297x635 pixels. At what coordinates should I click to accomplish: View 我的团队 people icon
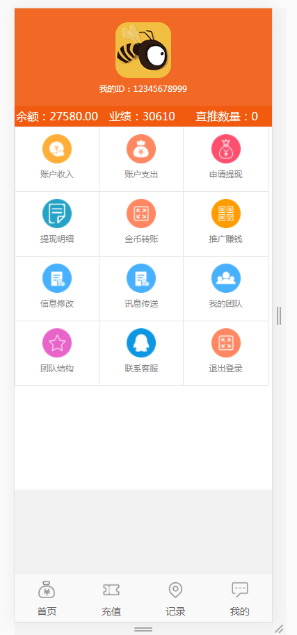click(x=225, y=278)
